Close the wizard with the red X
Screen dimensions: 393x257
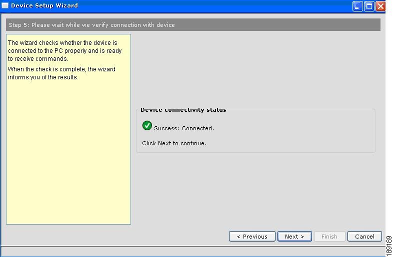coord(380,6)
